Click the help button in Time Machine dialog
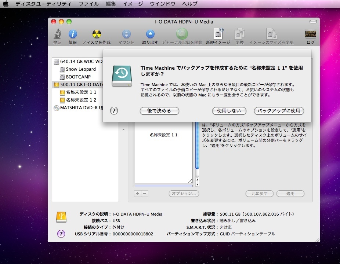Viewport: 340px width, 264px height. (x=114, y=111)
